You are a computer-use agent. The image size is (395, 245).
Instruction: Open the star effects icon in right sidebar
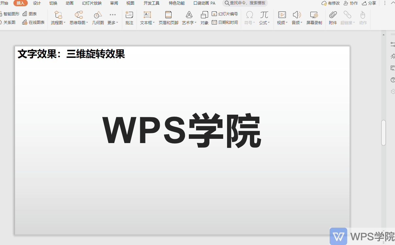point(393,56)
